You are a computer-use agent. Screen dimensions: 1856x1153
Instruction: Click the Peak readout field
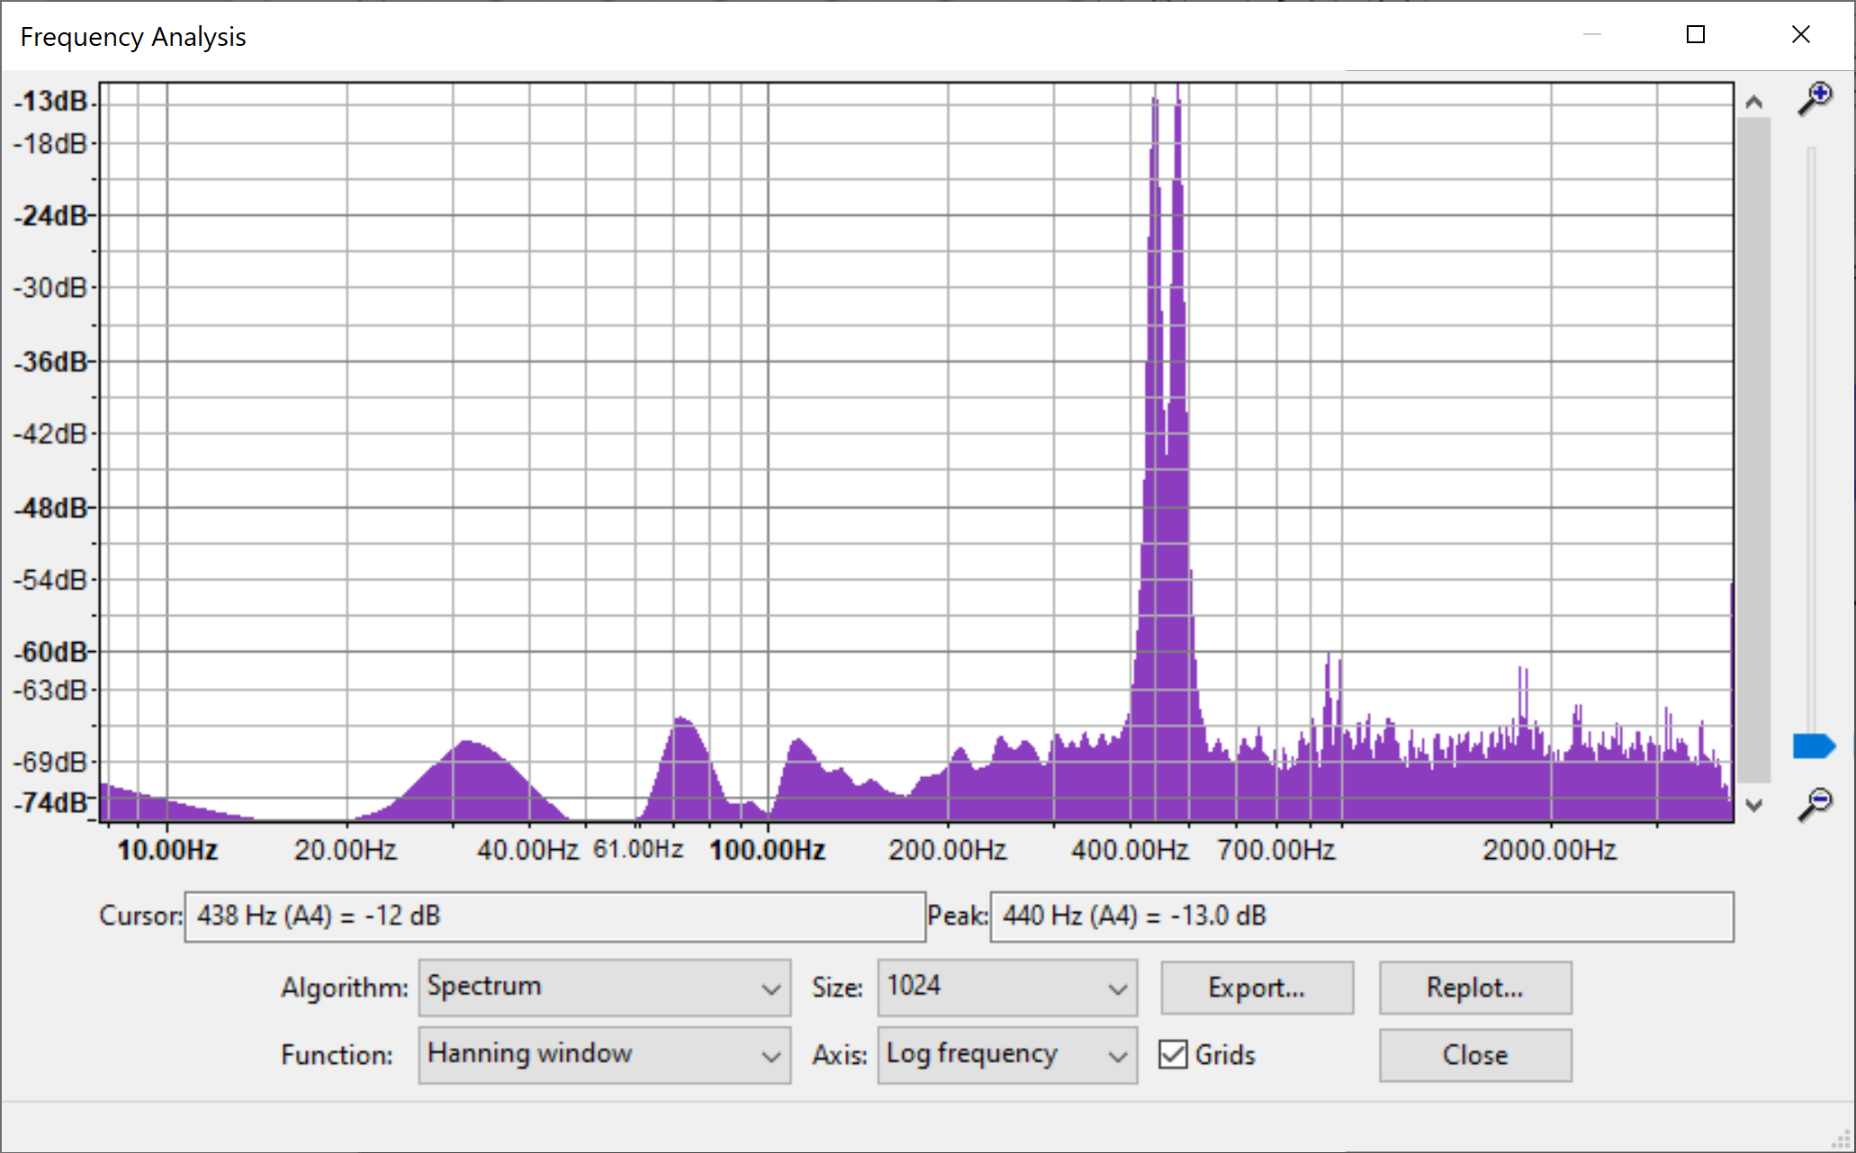[x=1362, y=916]
